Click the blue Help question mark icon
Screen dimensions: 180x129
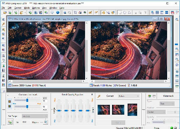pos(58,13)
